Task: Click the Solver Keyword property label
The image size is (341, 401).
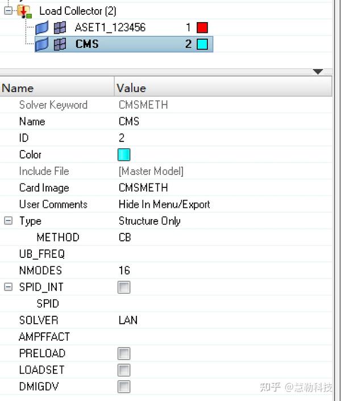Action: (x=53, y=105)
